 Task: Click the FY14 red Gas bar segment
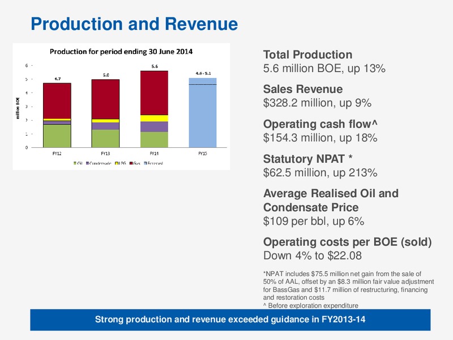click(x=154, y=93)
